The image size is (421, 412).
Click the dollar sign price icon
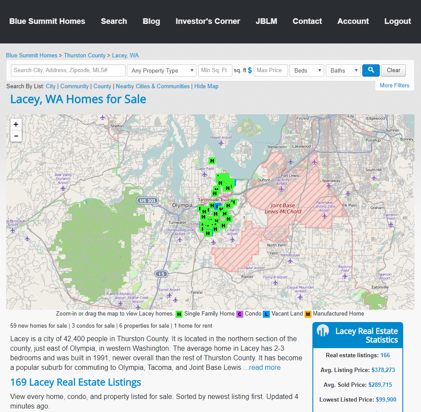tap(250, 70)
